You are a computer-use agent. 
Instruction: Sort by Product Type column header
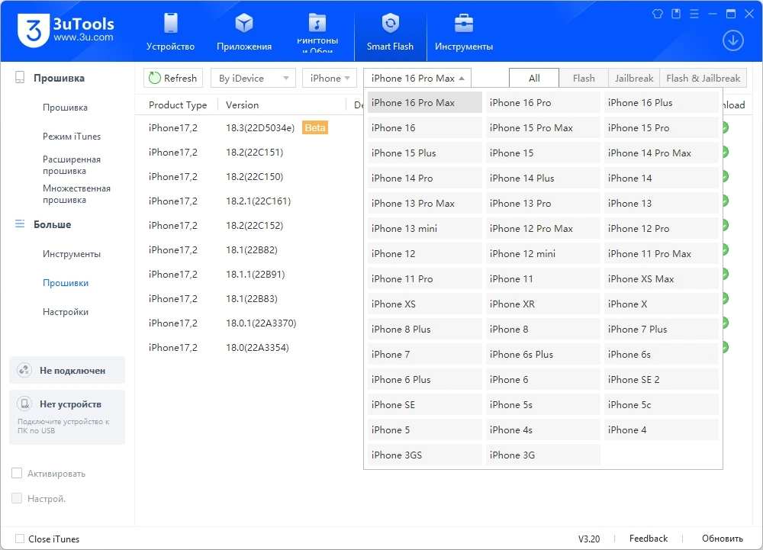(x=178, y=105)
